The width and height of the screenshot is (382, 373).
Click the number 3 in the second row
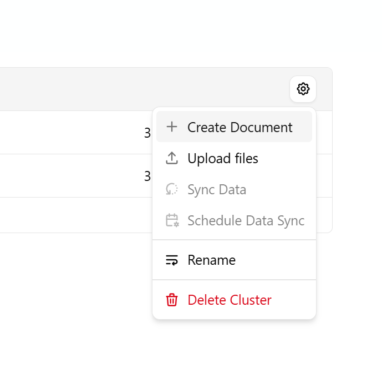tap(147, 177)
